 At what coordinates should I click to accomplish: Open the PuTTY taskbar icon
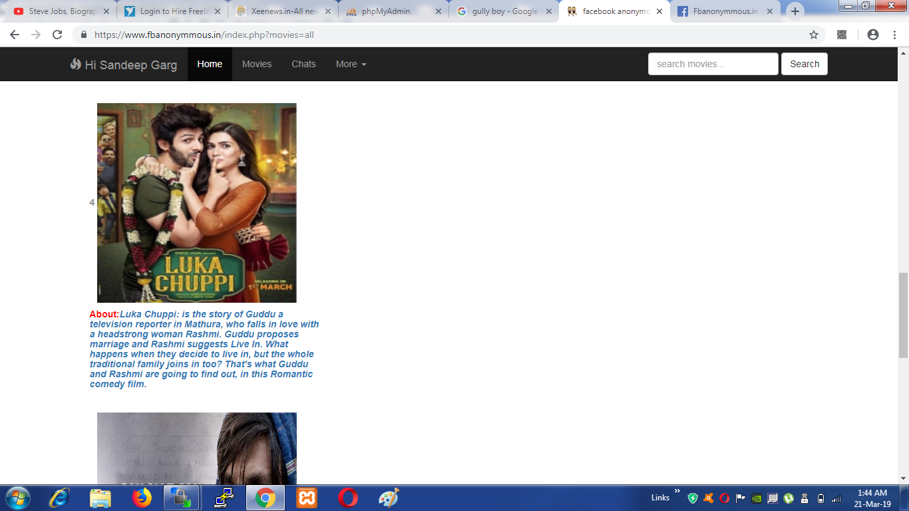[x=224, y=498]
